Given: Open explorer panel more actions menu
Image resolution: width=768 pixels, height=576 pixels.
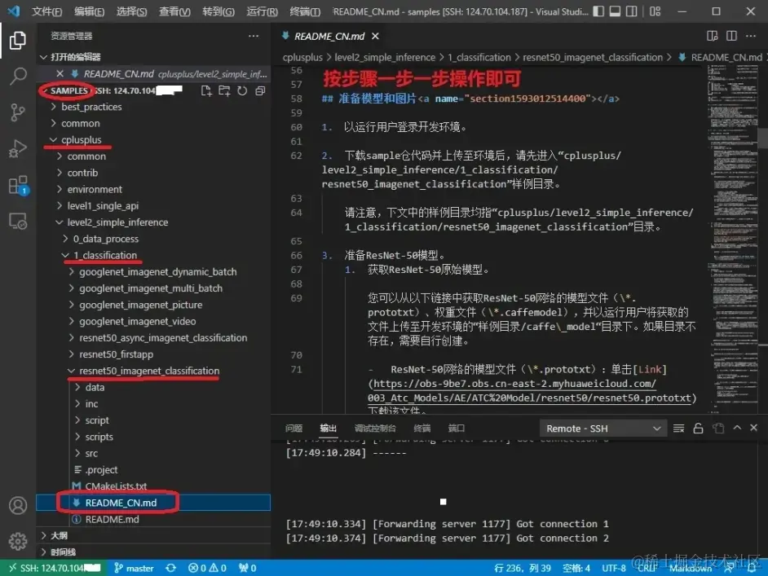Looking at the screenshot, I should [x=254, y=36].
